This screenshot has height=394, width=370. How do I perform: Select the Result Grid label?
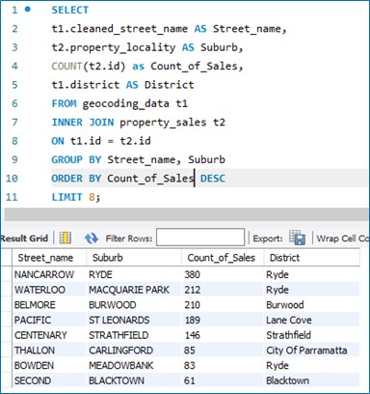click(x=24, y=239)
